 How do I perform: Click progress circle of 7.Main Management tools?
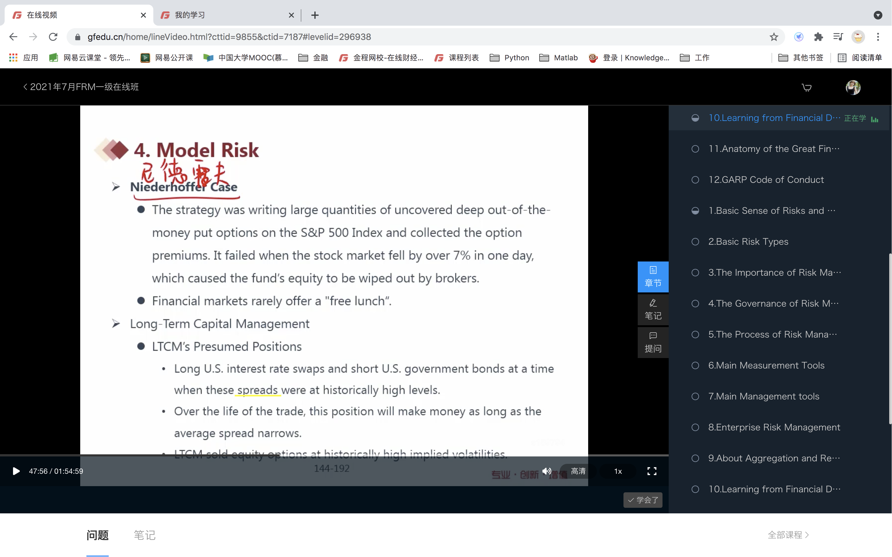[x=695, y=396]
